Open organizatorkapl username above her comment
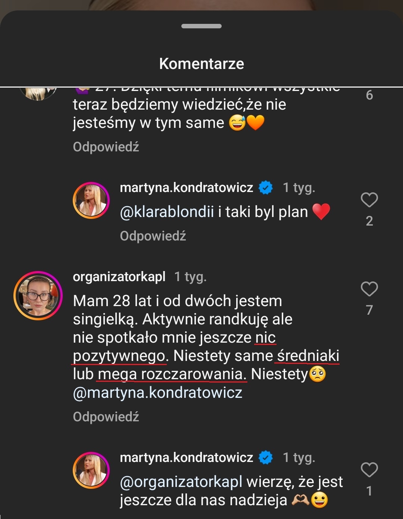Viewport: 403px width, 519px height. pyautogui.click(x=119, y=277)
